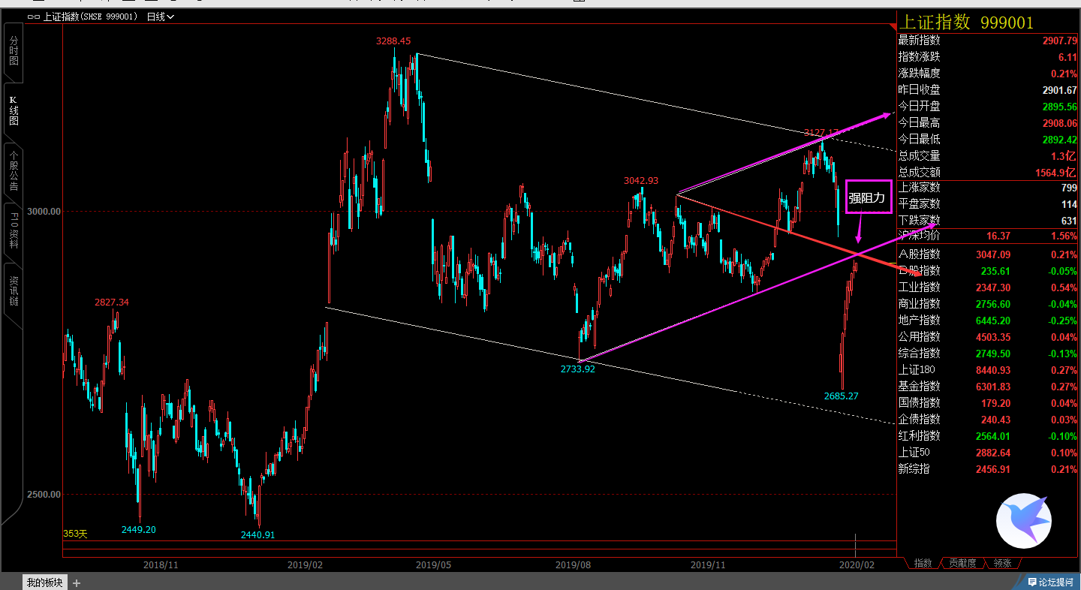Screen dimensions: 1081x590
Task: Select the 最新指数 row
Action: pyautogui.click(x=988, y=41)
